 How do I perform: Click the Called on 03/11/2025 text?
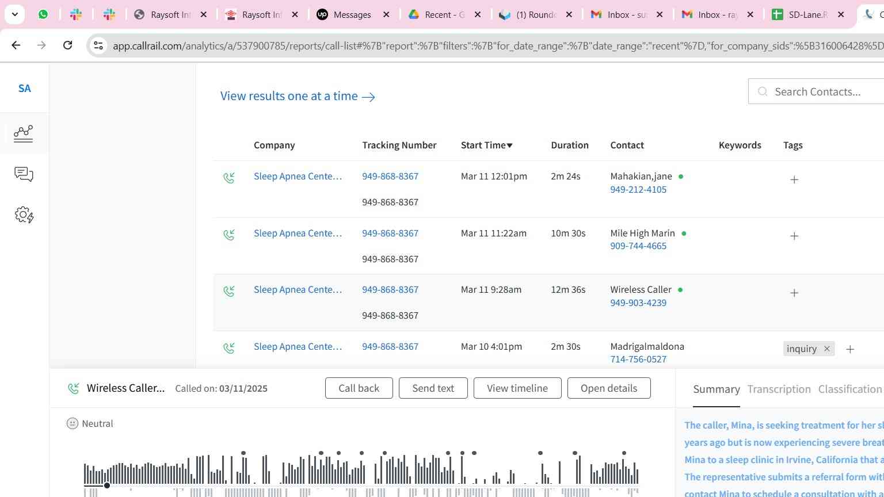[x=221, y=388]
